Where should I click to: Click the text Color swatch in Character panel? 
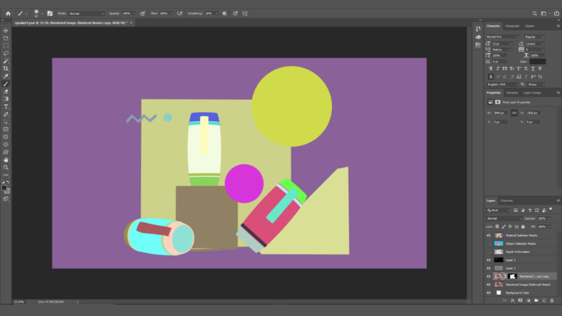[x=538, y=61]
